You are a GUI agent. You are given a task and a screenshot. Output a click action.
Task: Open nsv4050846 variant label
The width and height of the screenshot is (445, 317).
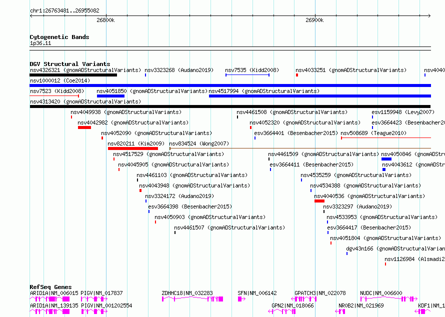(x=413, y=154)
